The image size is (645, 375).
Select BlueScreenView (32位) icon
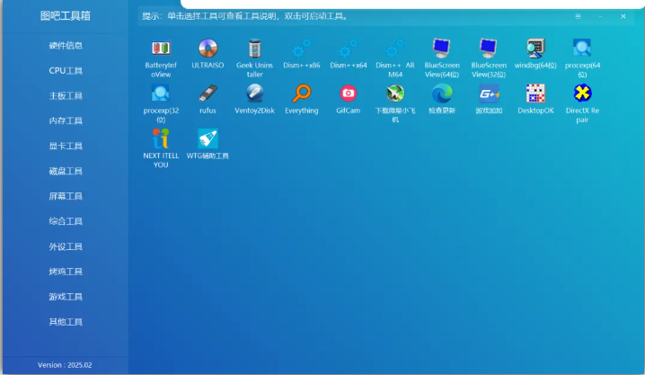click(x=489, y=49)
